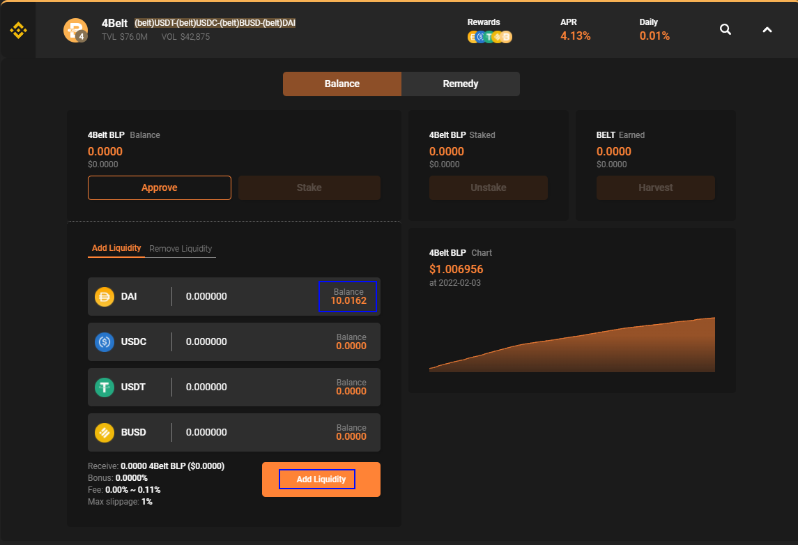Click the Stake button

(x=309, y=187)
